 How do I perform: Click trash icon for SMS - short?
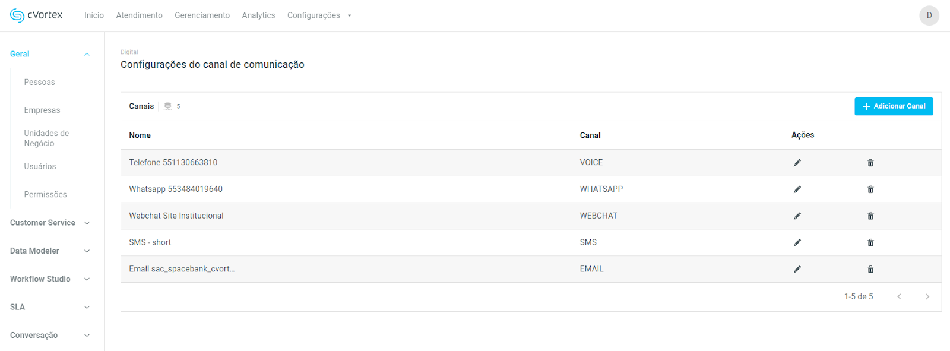pos(870,242)
